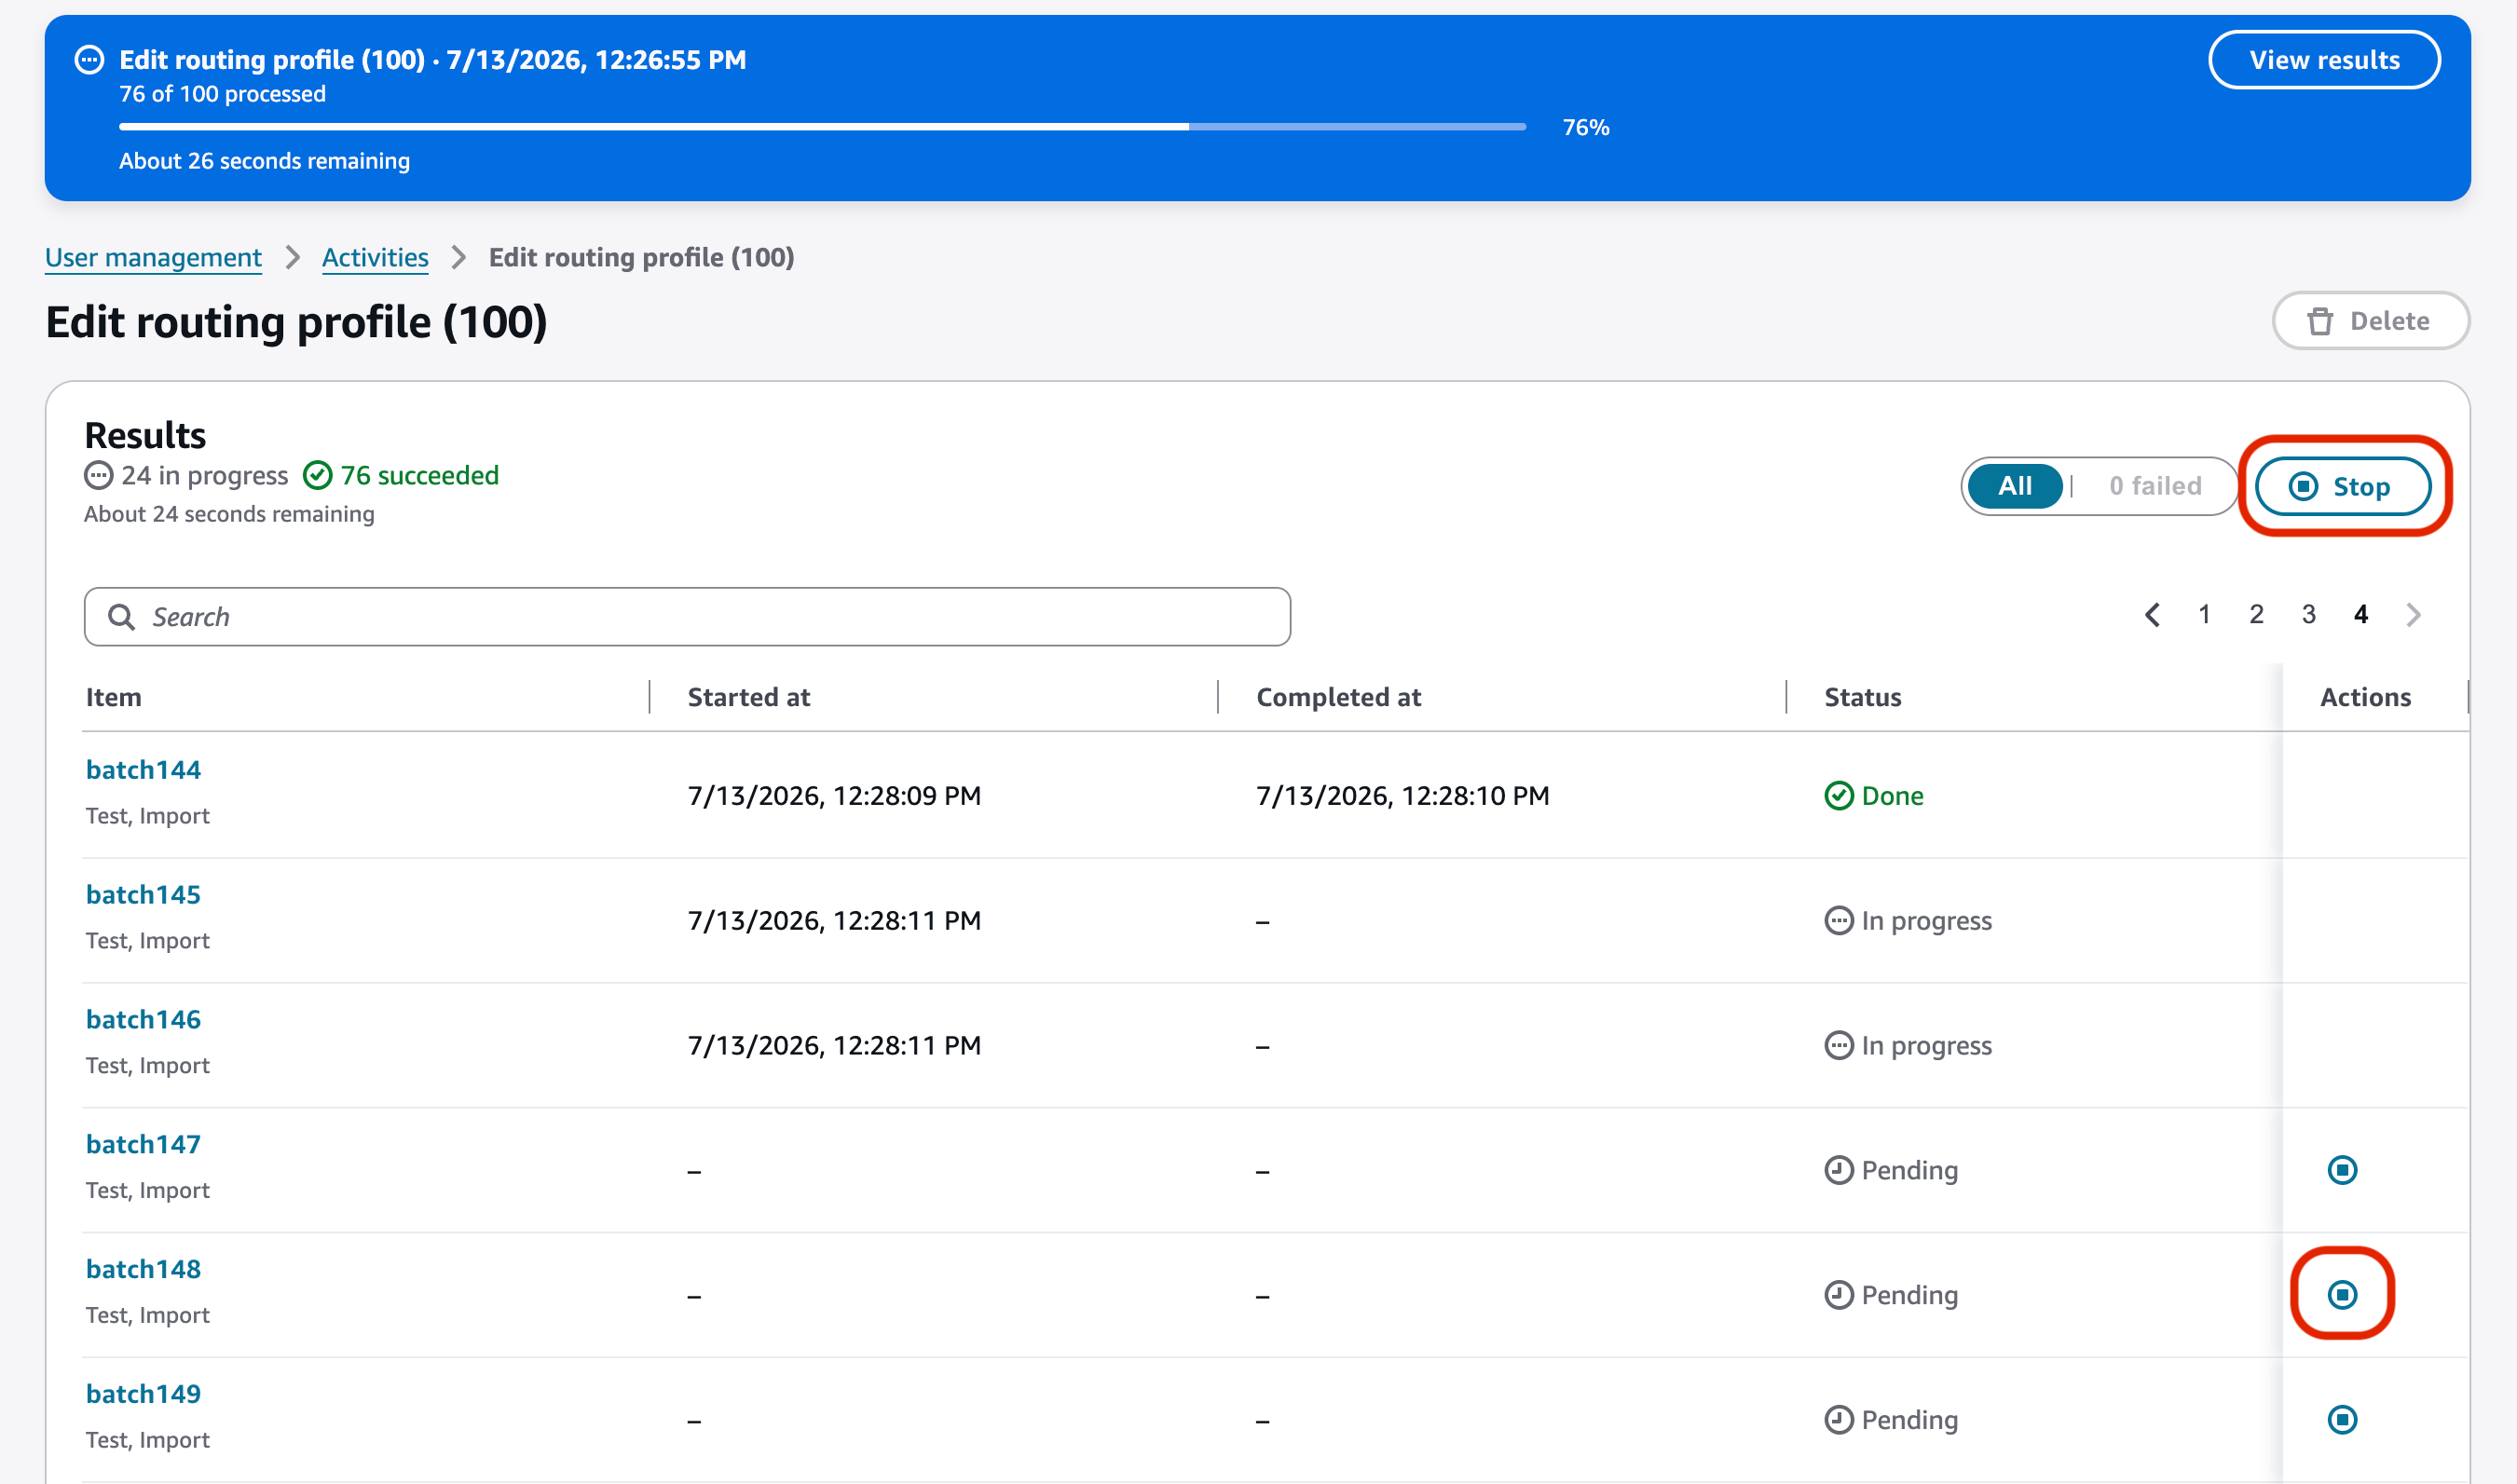Click the In progress icon for batch146

pos(1839,1046)
